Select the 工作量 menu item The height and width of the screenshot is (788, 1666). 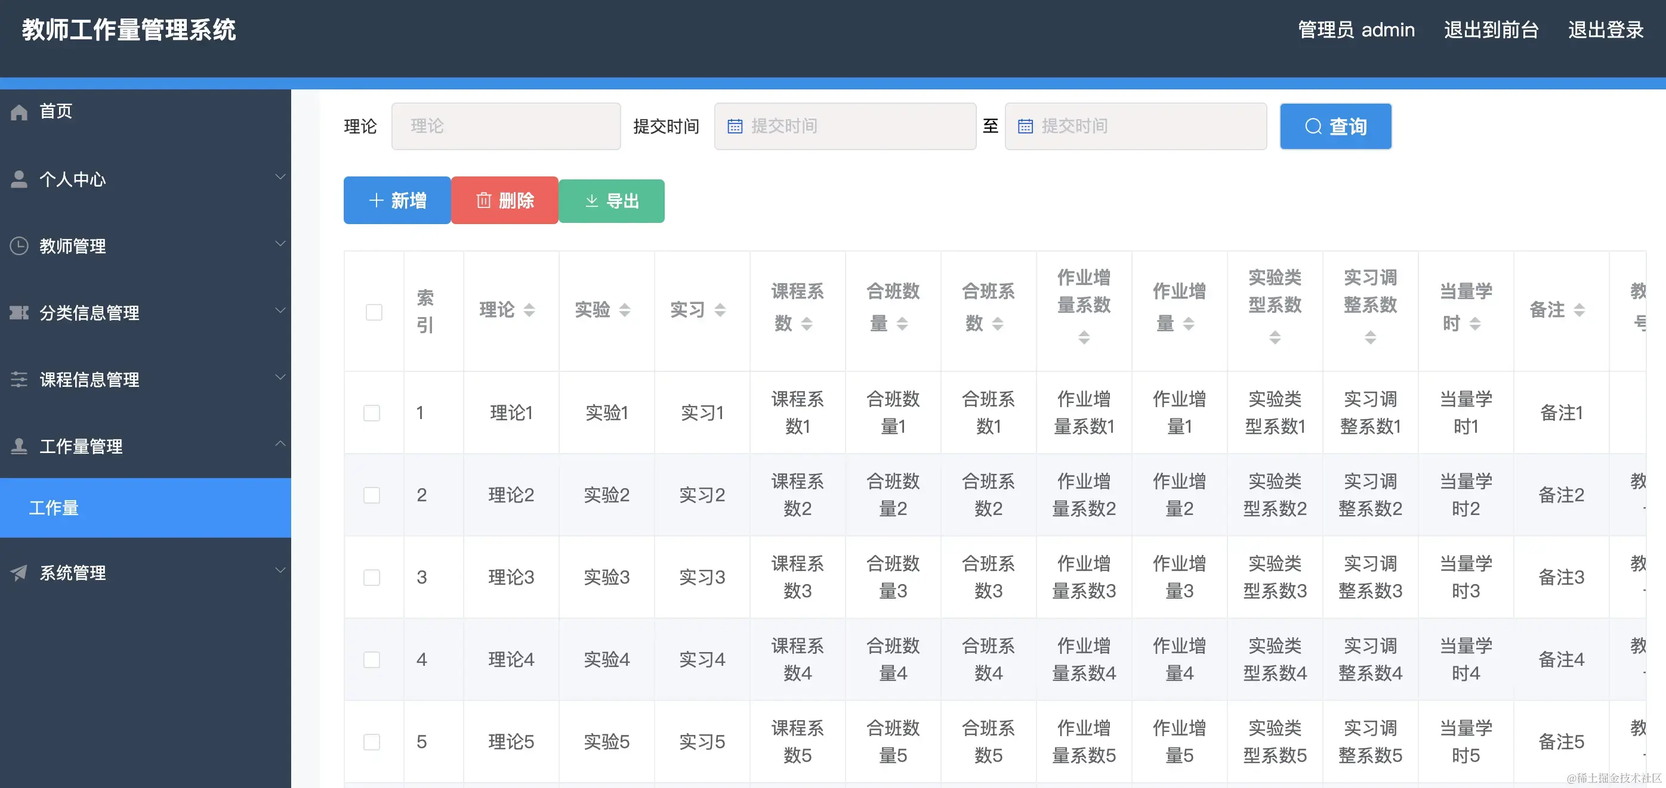(x=54, y=508)
